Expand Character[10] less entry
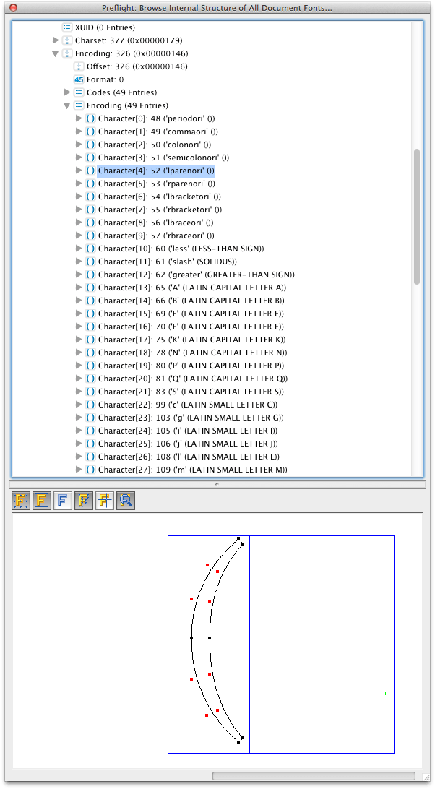435x789 pixels. coord(79,248)
